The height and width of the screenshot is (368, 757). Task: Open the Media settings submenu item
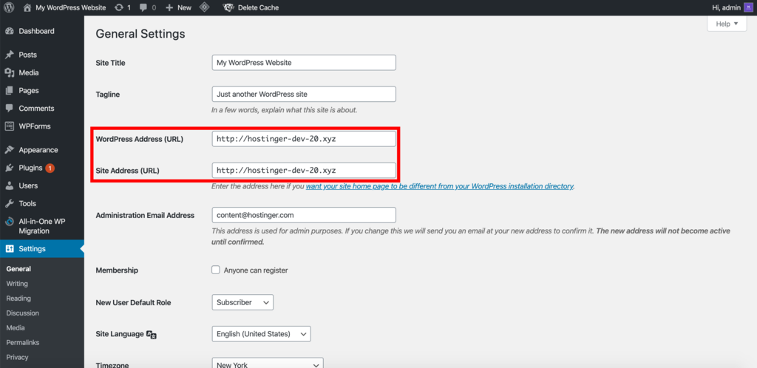coord(16,328)
